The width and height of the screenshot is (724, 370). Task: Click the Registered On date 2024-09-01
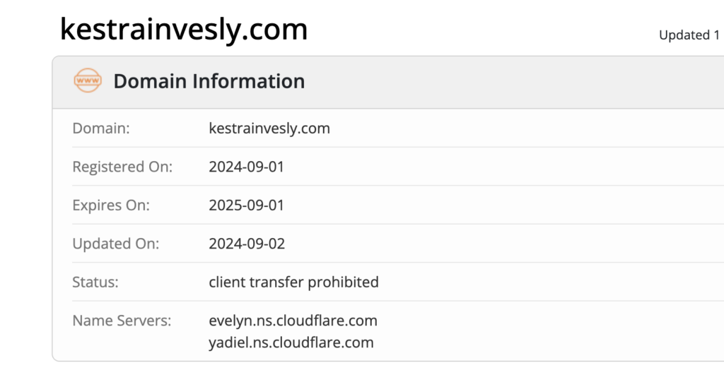click(x=247, y=167)
